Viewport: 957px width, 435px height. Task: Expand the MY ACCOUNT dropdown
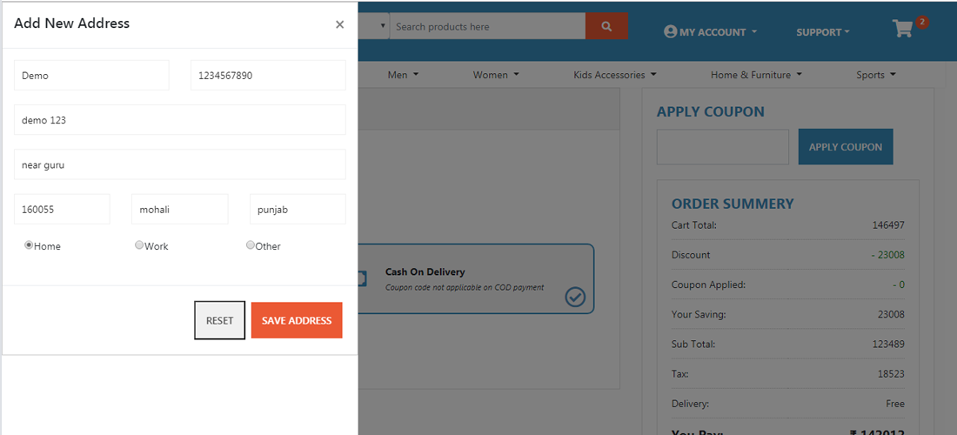click(711, 32)
